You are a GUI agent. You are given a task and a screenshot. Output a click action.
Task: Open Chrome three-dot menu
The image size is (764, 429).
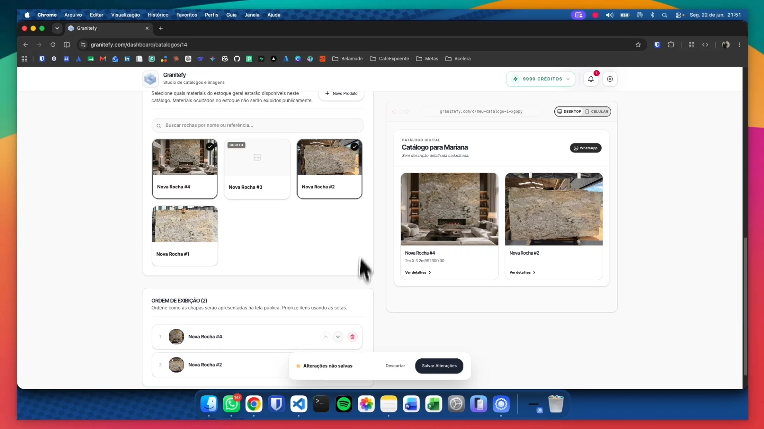pyautogui.click(x=739, y=45)
